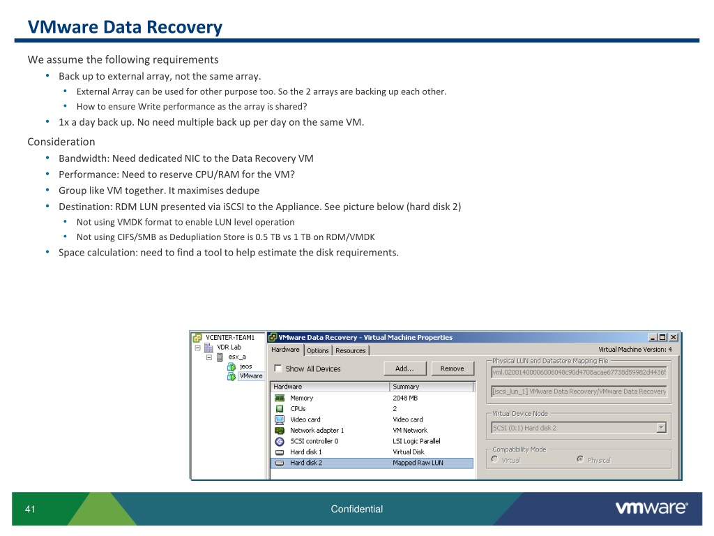714x536 pixels.
Task: Select the VDR Lab tree label
Action: click(229, 348)
